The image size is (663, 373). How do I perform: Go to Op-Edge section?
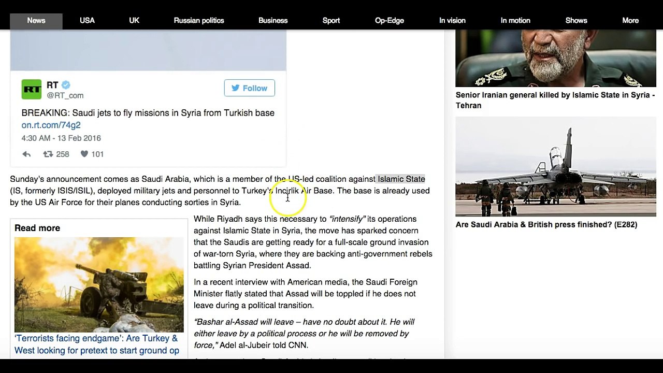click(390, 20)
